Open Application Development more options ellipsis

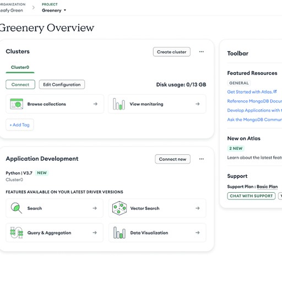[202, 159]
